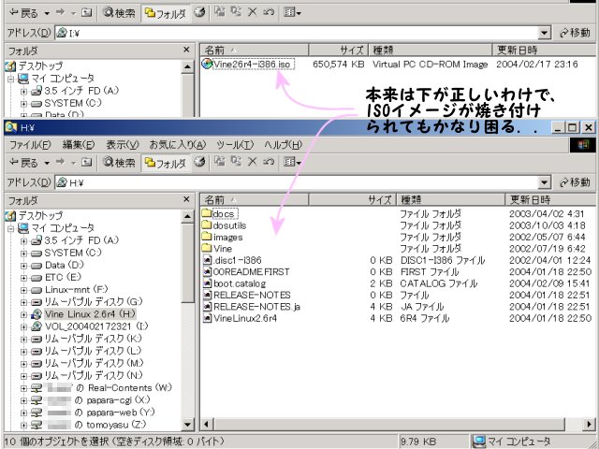
Task: Open Views dropdown in I: window toolbar
Action: [293, 12]
